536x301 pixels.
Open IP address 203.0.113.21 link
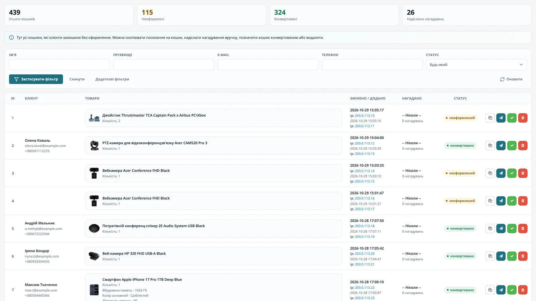coord(364,265)
